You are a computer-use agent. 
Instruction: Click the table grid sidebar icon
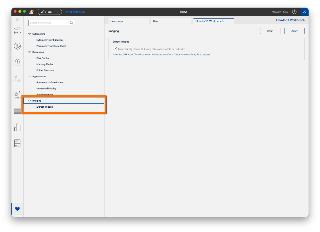tap(17, 111)
